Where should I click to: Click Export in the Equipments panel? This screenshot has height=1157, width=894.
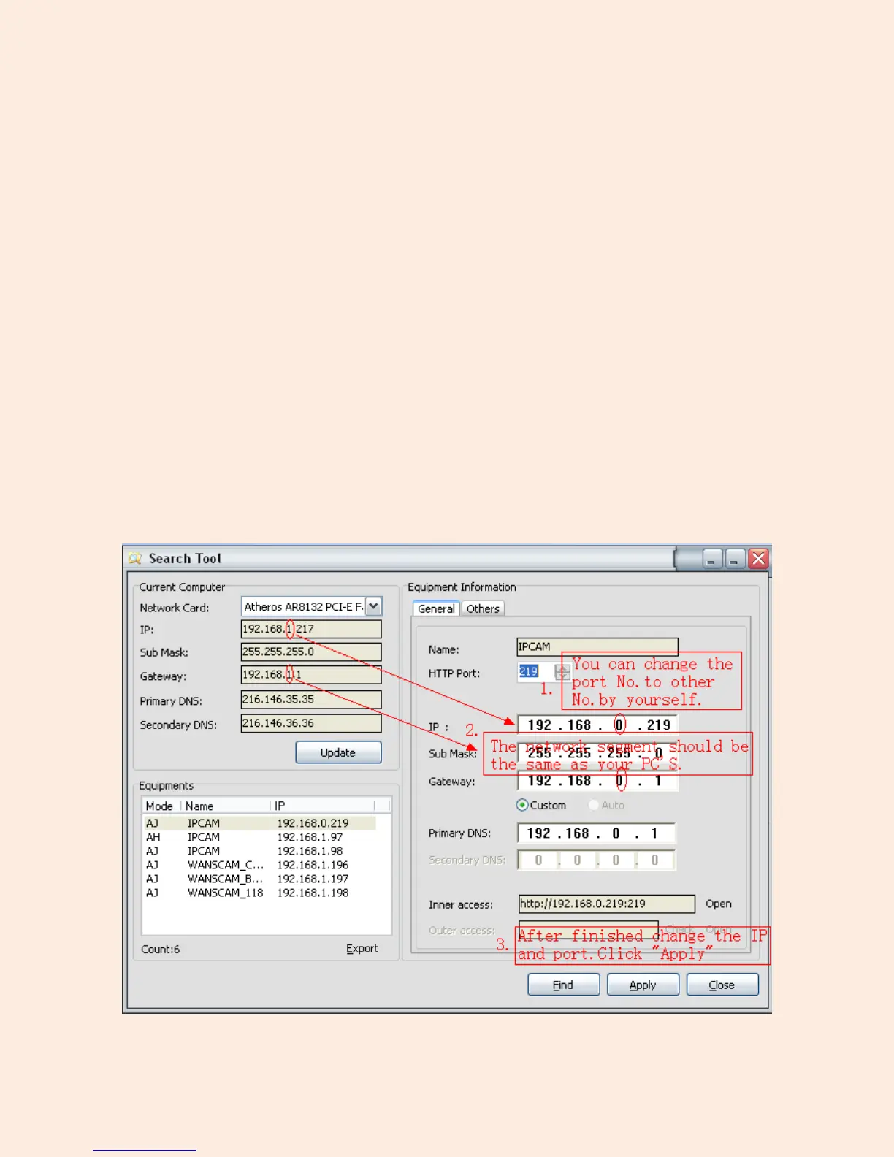coord(362,948)
